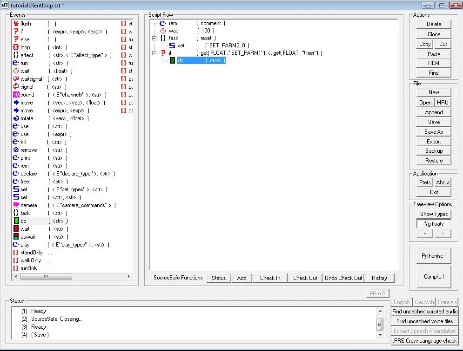Click the standOnly bracket icon
463x351 pixels.
pos(16,253)
